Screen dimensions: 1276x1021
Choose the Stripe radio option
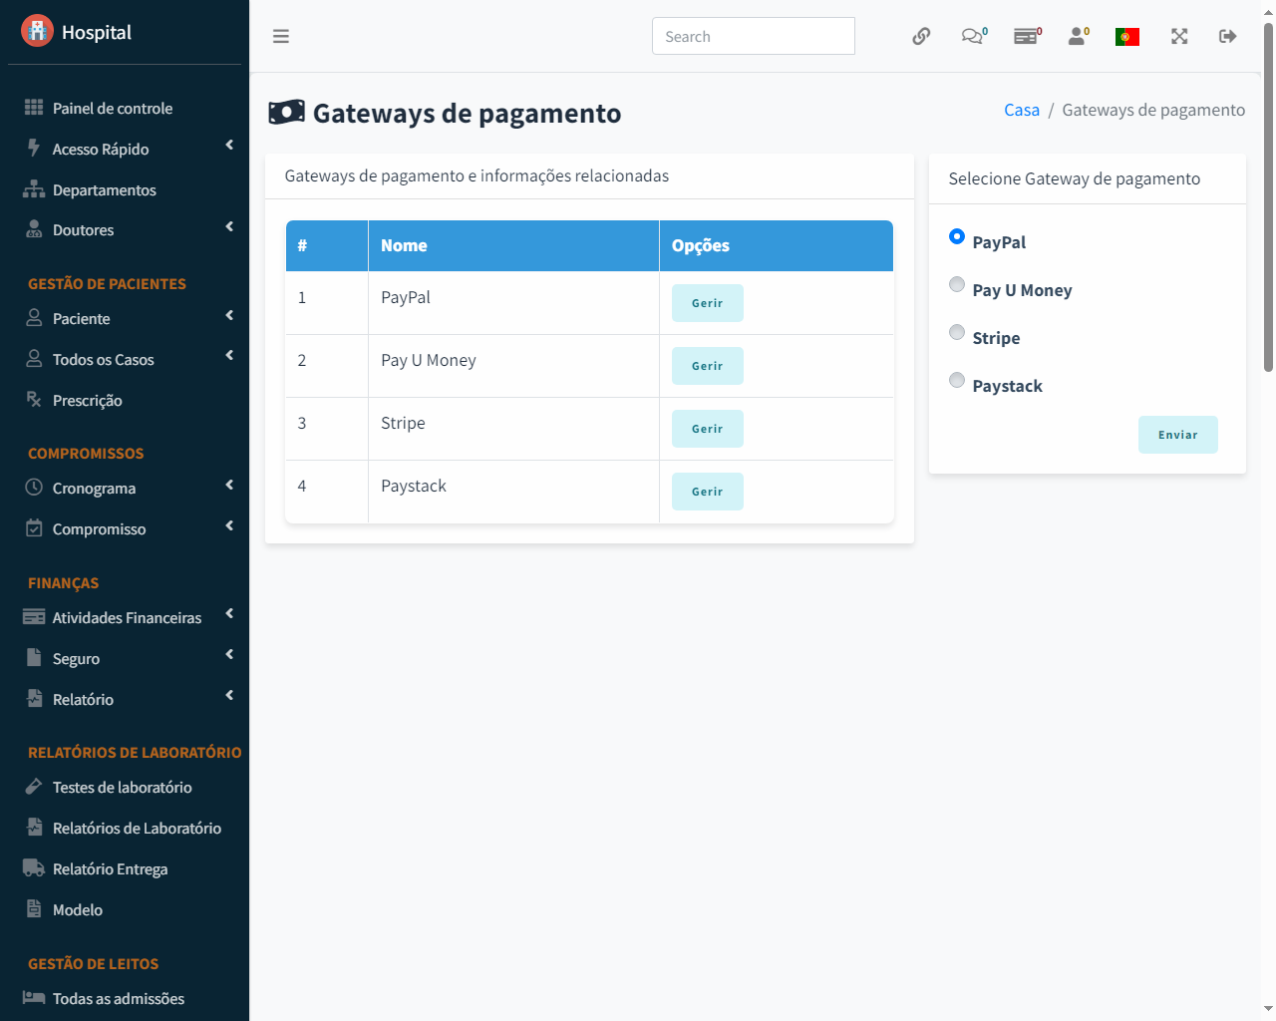coord(957,333)
